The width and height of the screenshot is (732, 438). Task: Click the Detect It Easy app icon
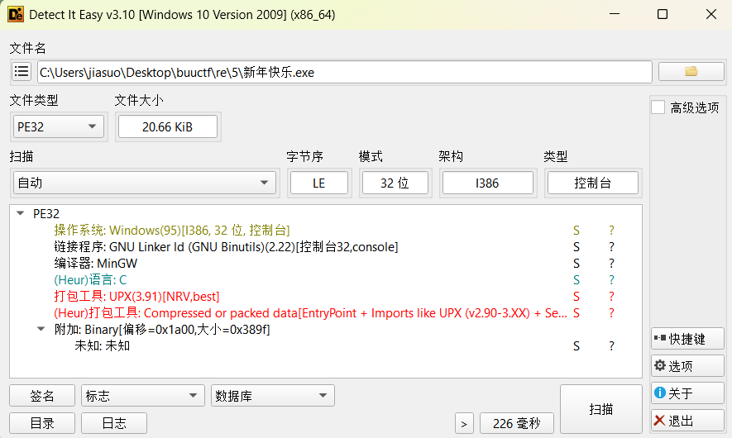tap(16, 14)
